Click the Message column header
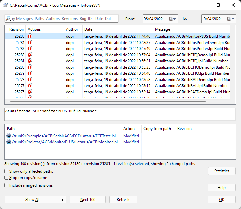The image size is (241, 209). pyautogui.click(x=191, y=29)
